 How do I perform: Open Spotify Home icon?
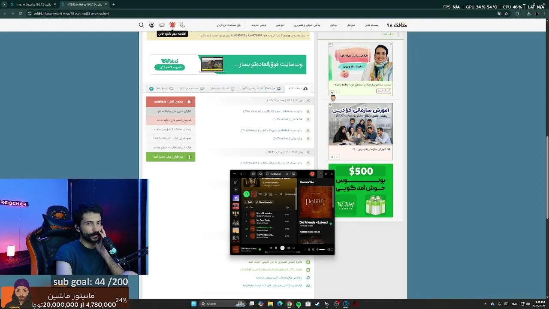(260, 174)
